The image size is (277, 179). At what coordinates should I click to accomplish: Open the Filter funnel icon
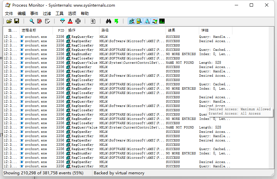click(63, 21)
